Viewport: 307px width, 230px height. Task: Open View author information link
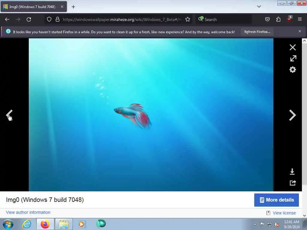(28, 212)
